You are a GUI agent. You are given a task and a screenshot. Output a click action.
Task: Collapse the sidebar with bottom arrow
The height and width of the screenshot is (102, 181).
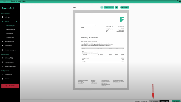click(18, 101)
